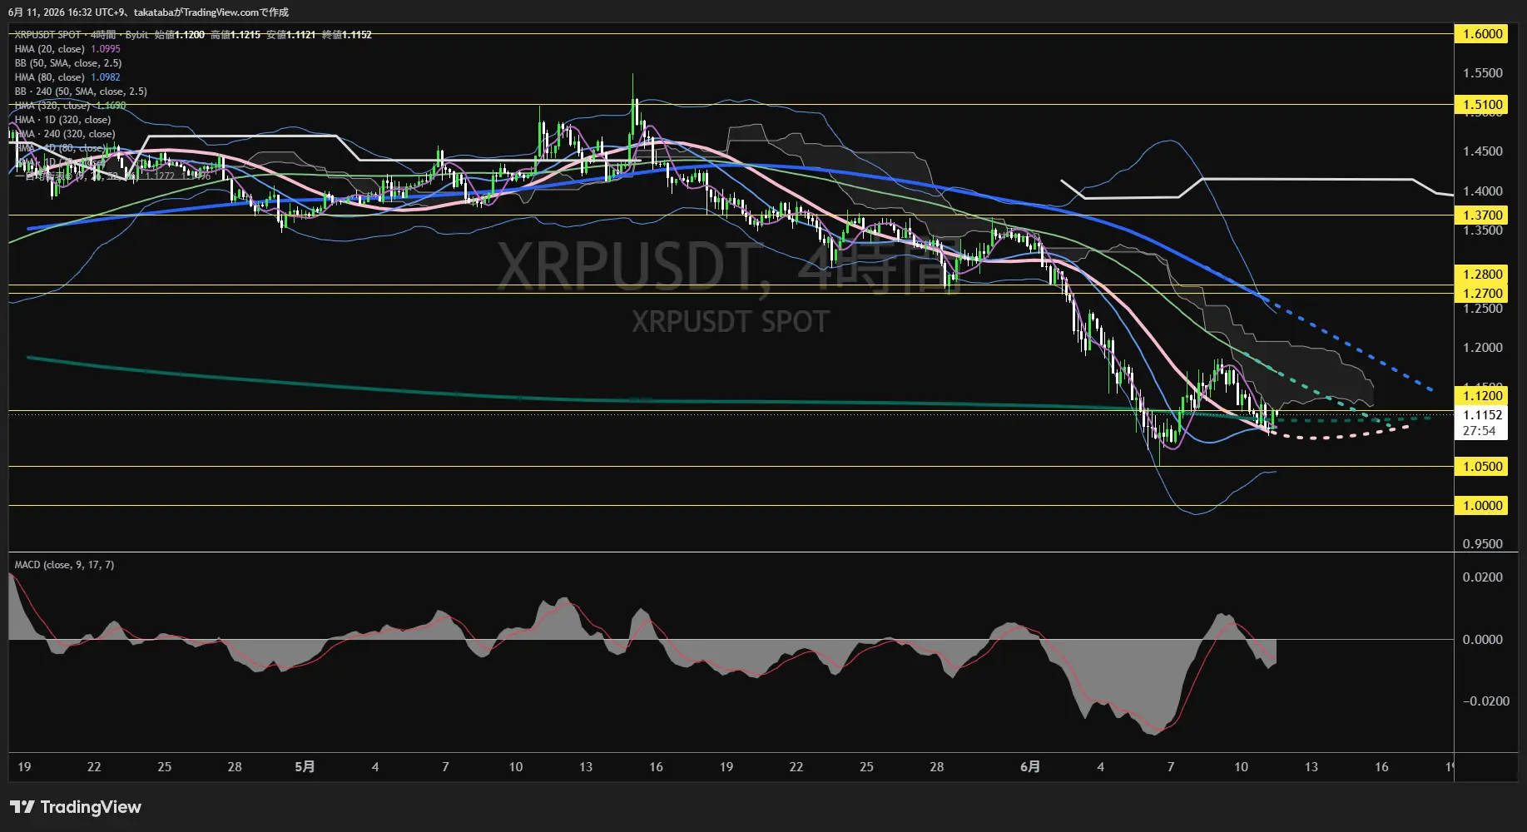The image size is (1527, 832).
Task: Select the 1.5100 yellow price level label
Action: tap(1482, 105)
